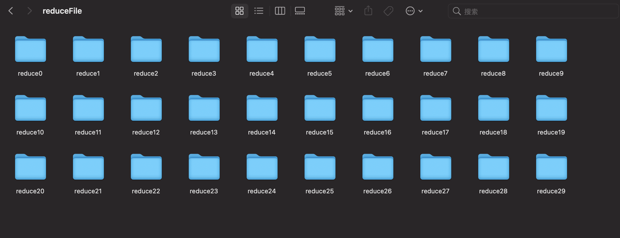Select the reduce12 folder icon
Screen dimensions: 620x238
pyautogui.click(x=146, y=108)
